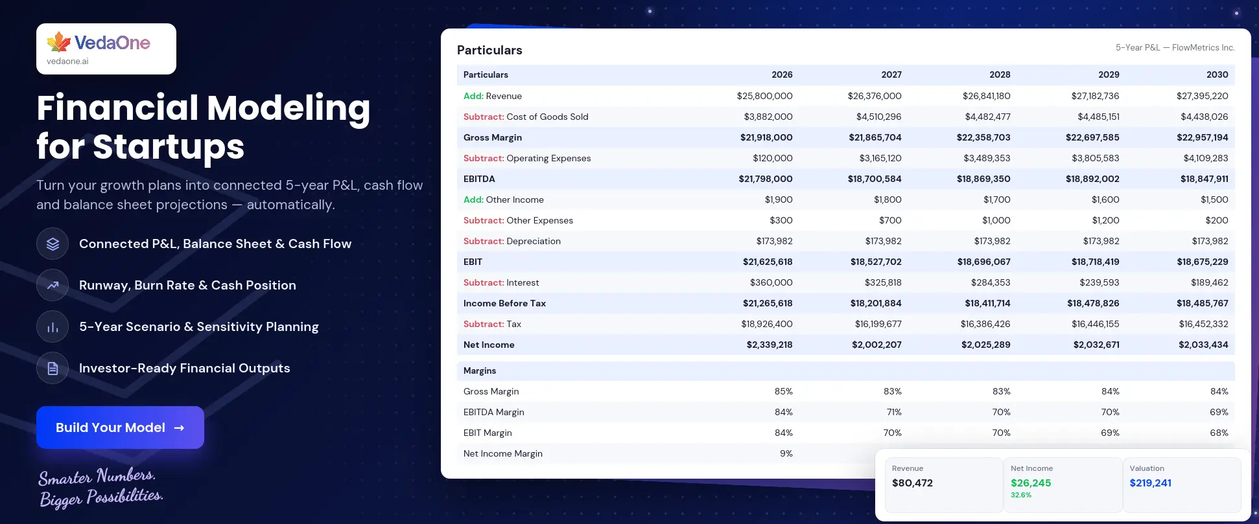Click the Subtract: Depreciation row label
The image size is (1259, 524).
[x=512, y=241]
